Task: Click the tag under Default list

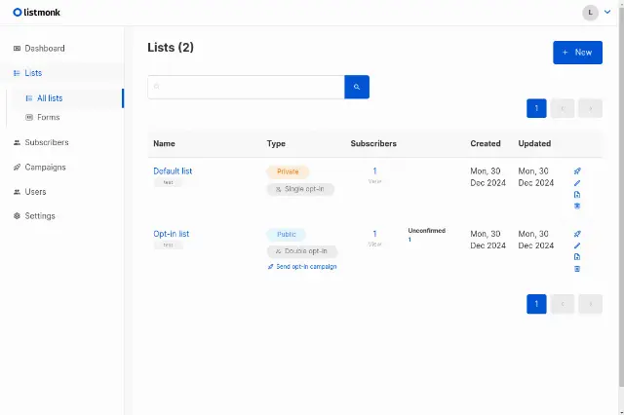Action: coord(169,182)
